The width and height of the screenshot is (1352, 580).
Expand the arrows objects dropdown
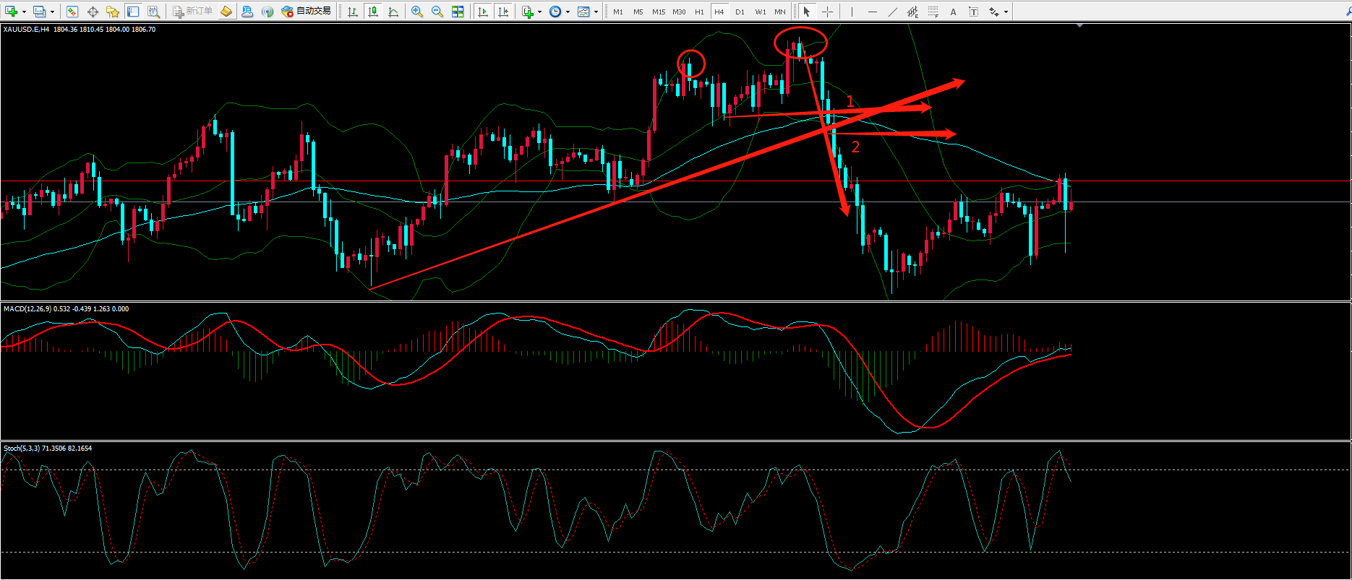click(1006, 12)
